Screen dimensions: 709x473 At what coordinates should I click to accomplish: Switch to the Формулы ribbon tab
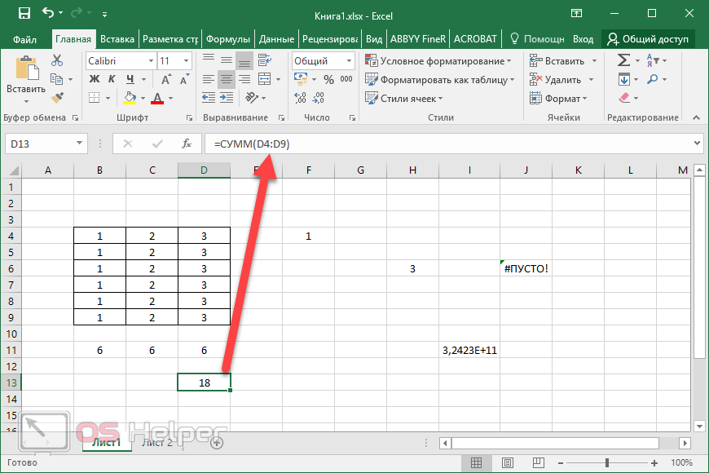pos(227,38)
